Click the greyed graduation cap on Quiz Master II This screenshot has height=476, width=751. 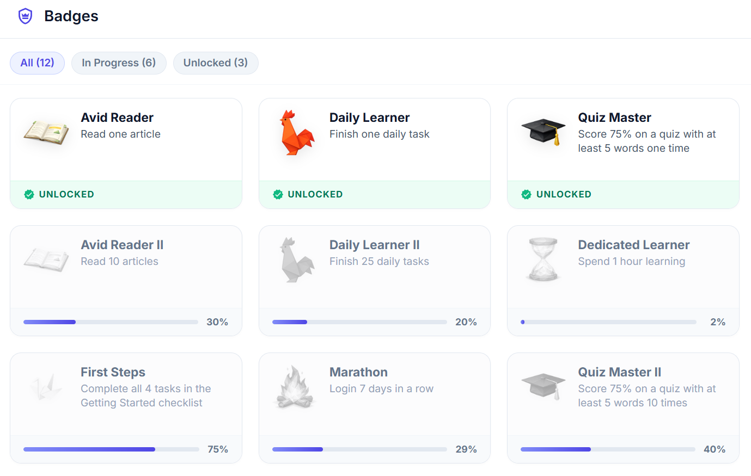click(x=544, y=386)
